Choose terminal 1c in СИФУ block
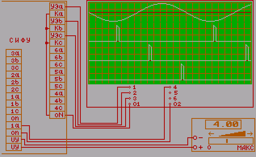Screen dimensions: 256x157 point(14,111)
